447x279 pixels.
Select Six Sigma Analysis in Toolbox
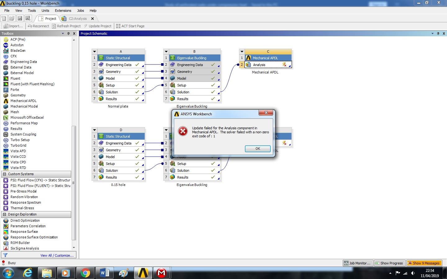click(25, 248)
